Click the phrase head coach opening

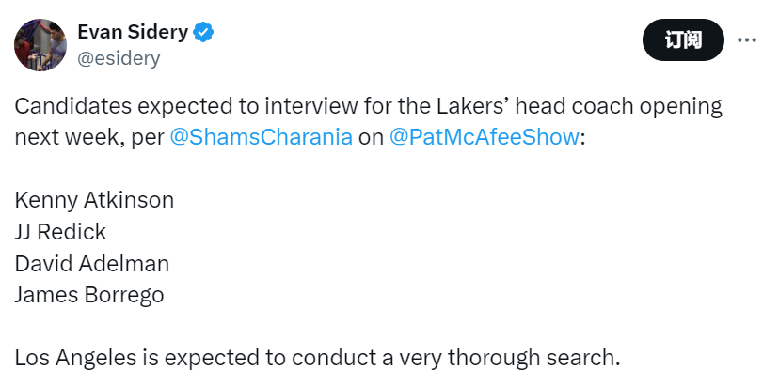618,106
